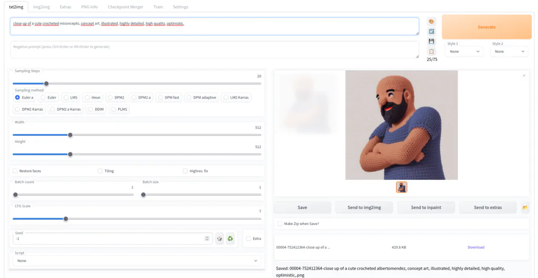538x278 pixels.
Task: Expand the Script dropdown
Action: 137,261
